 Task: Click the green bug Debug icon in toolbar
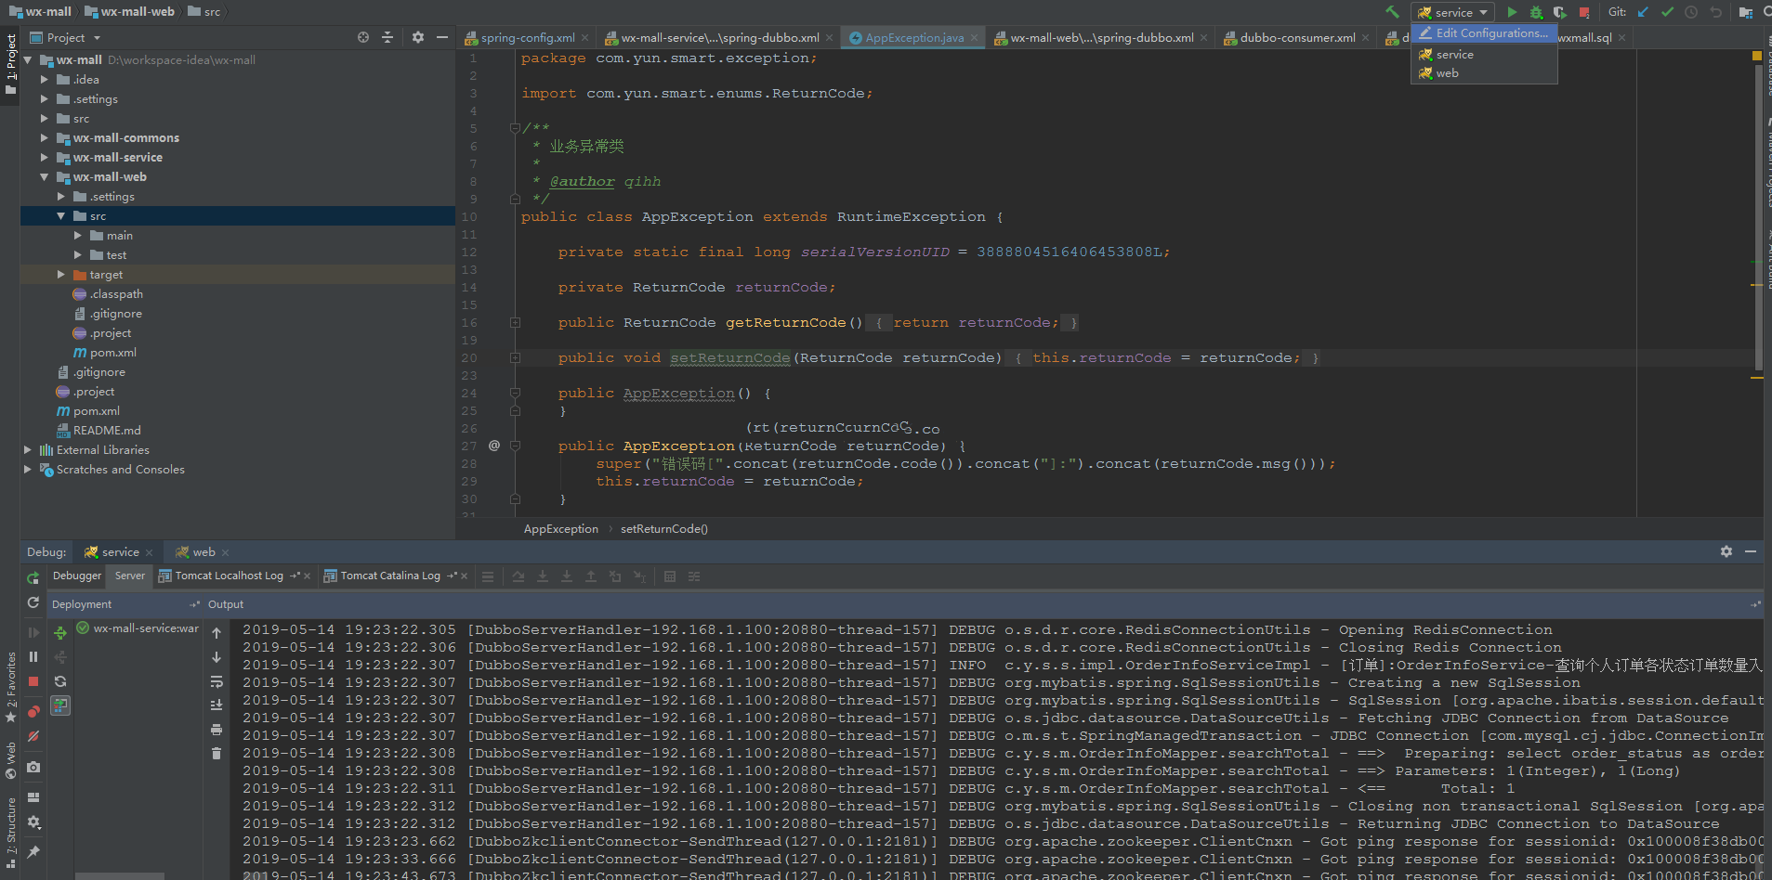click(1536, 12)
